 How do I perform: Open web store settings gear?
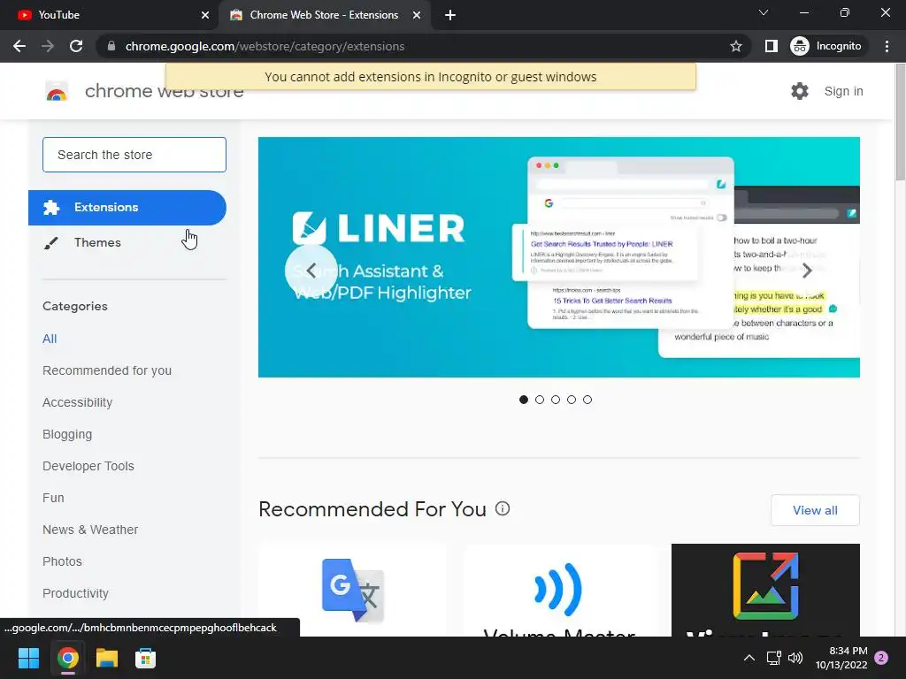pos(800,91)
